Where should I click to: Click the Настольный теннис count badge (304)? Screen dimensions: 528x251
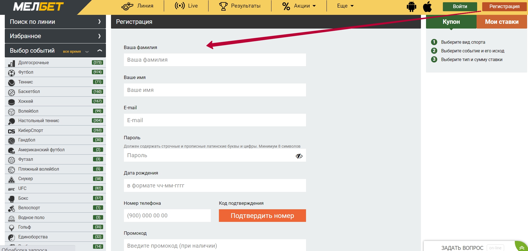(x=98, y=120)
